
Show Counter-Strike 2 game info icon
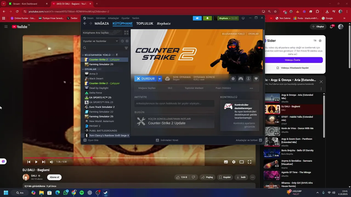click(248, 79)
